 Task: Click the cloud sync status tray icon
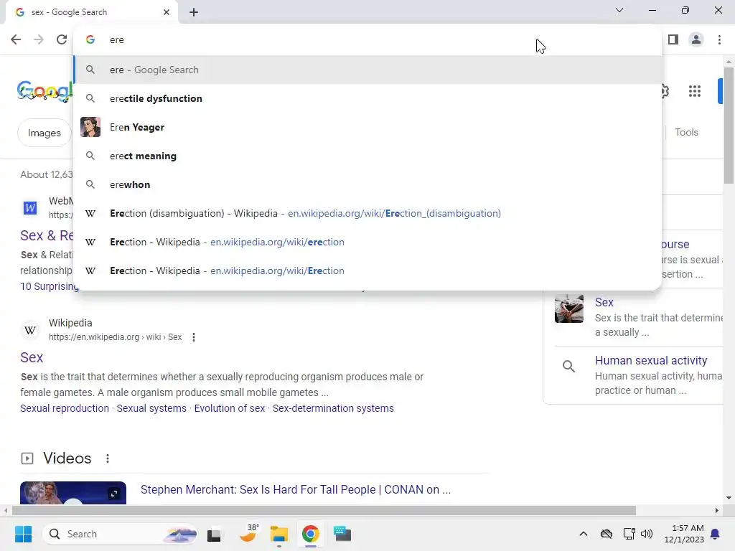coord(607,534)
